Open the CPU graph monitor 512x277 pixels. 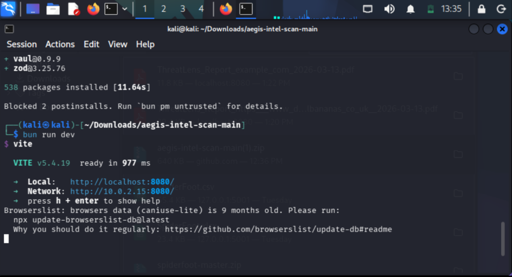pos(315,10)
